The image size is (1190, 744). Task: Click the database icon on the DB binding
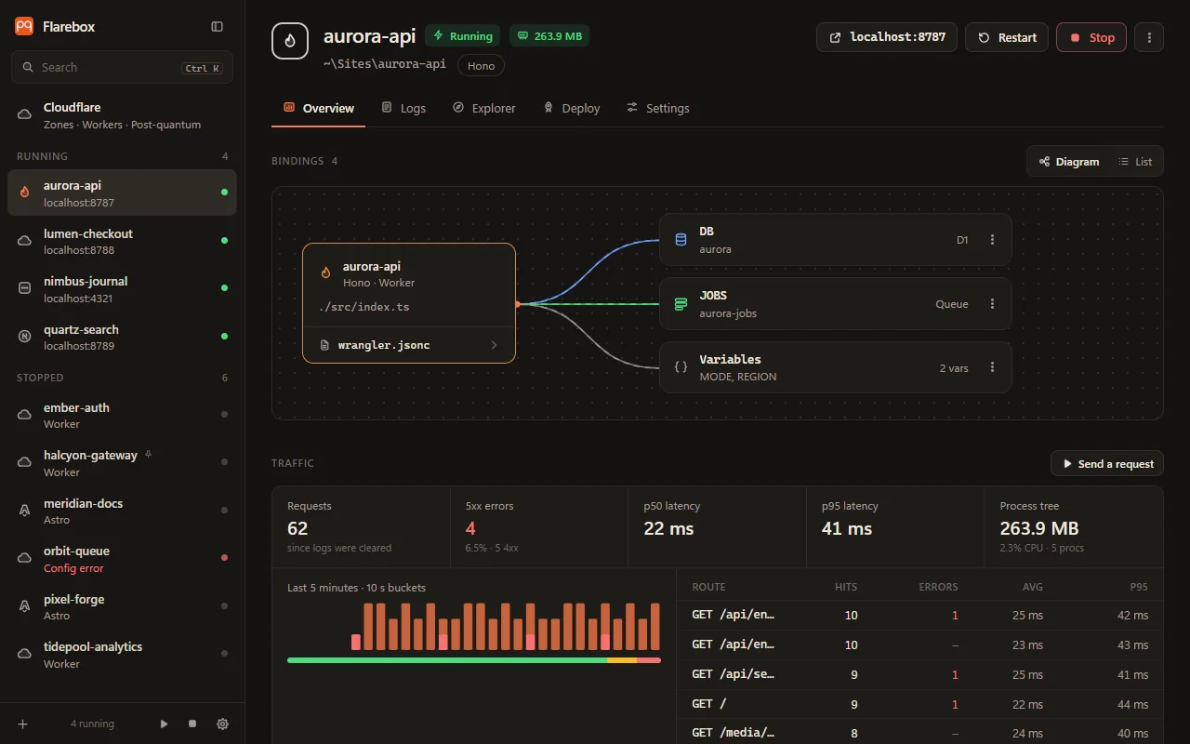681,240
